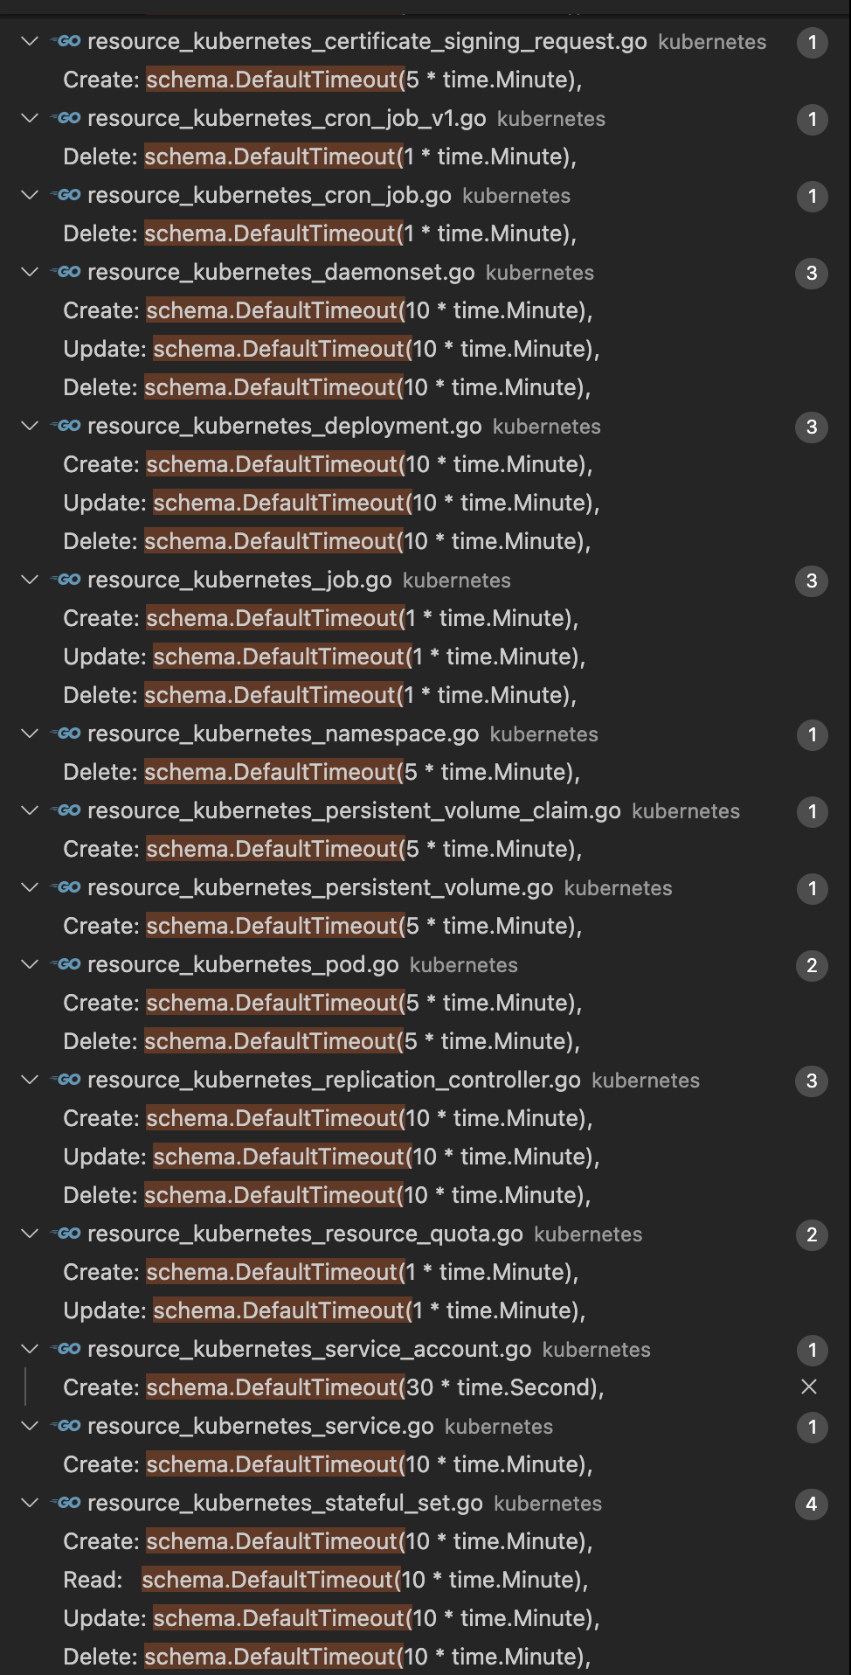This screenshot has width=851, height=1675.
Task: Click match count badge 2 for pod.go
Action: [812, 966]
